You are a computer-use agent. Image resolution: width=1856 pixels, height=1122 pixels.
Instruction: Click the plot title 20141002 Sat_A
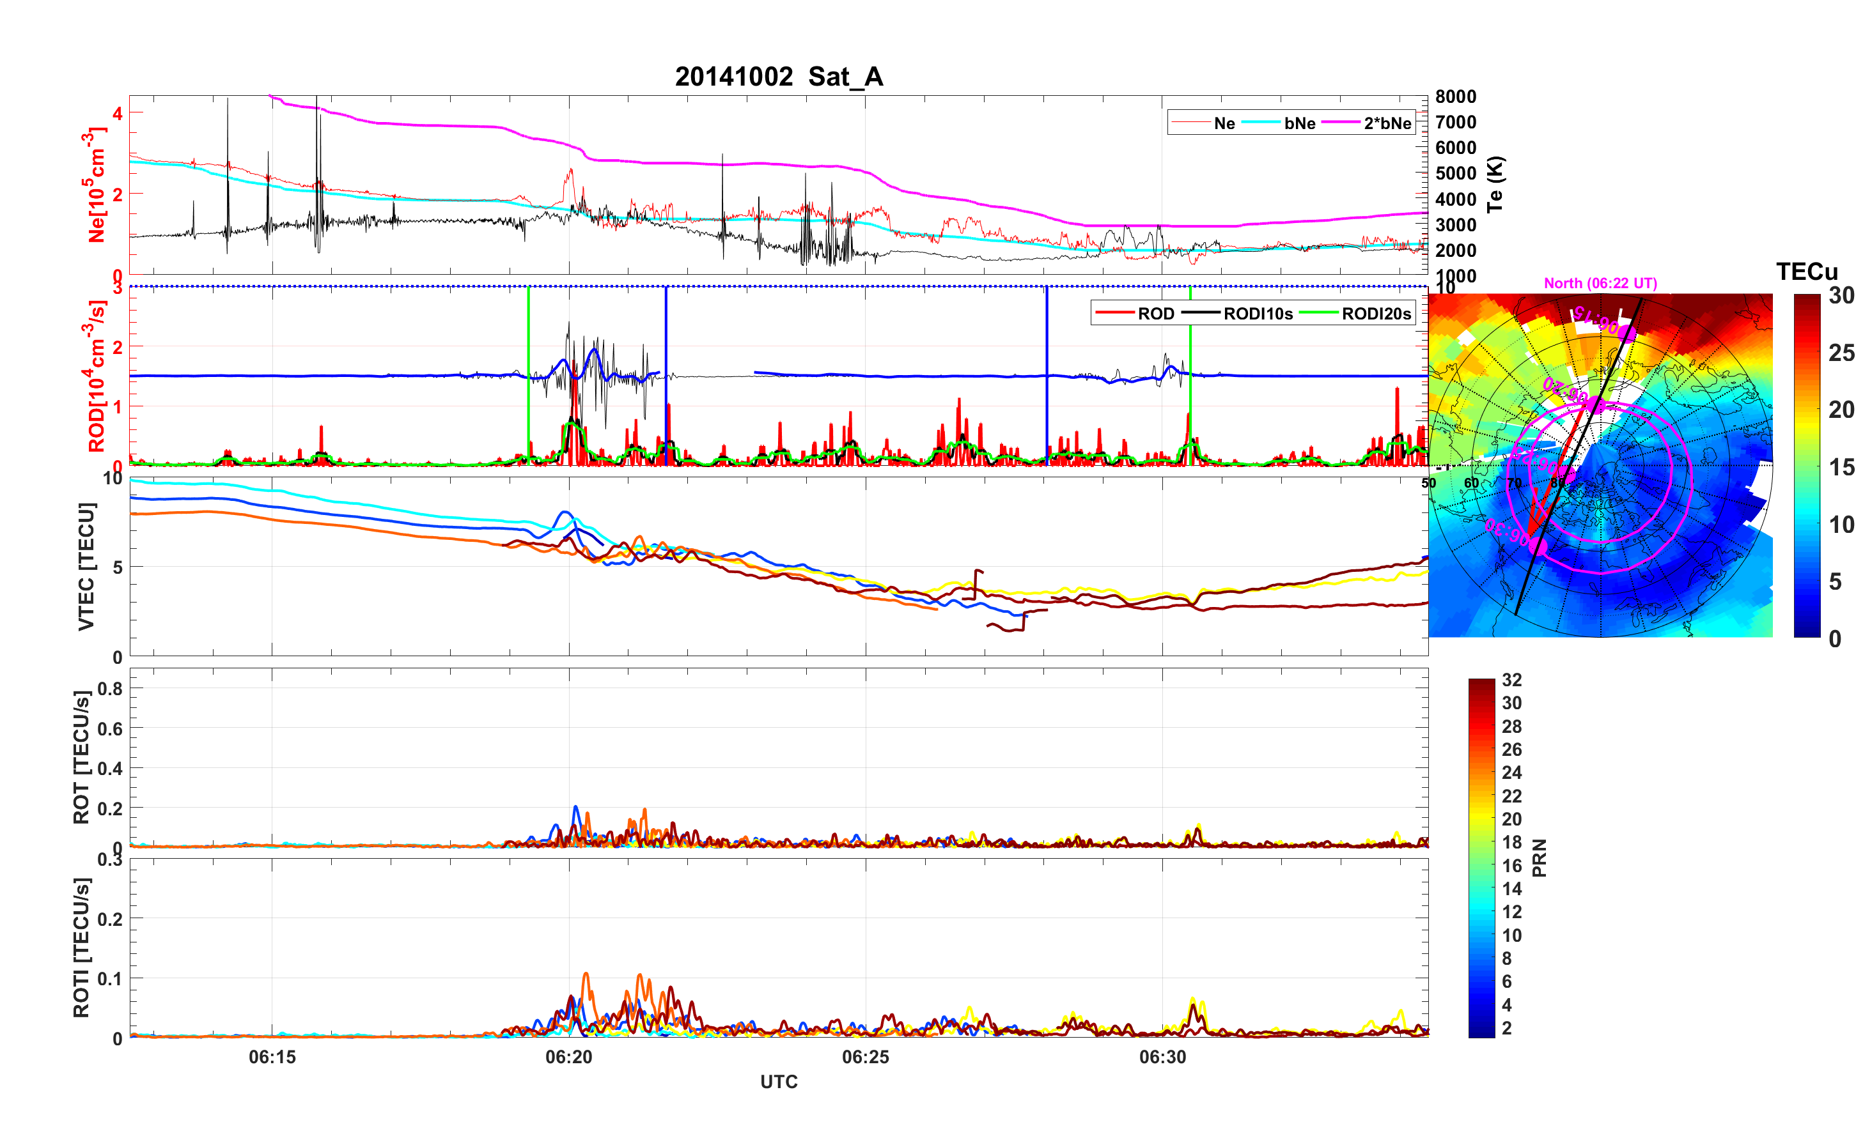click(778, 77)
